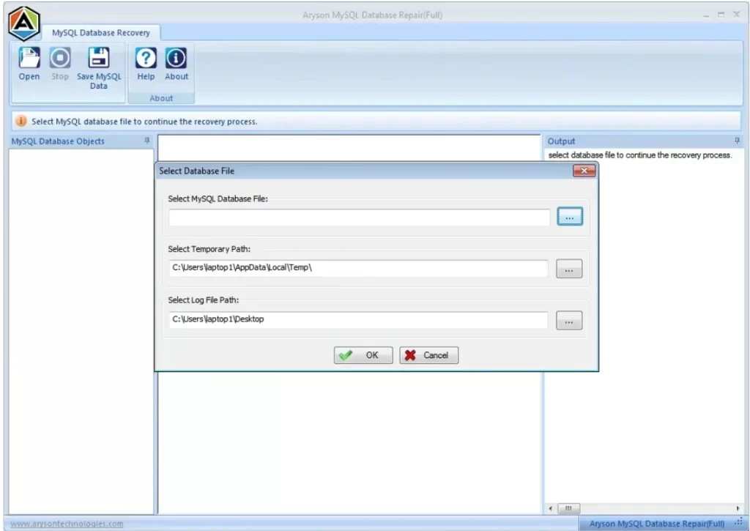Browse for a different temporary path
The width and height of the screenshot is (750, 531).
(x=569, y=268)
